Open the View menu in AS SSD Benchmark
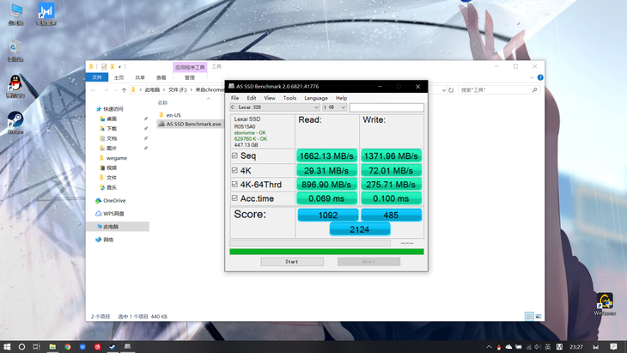Screen dimensions: 627x353 click(x=270, y=98)
